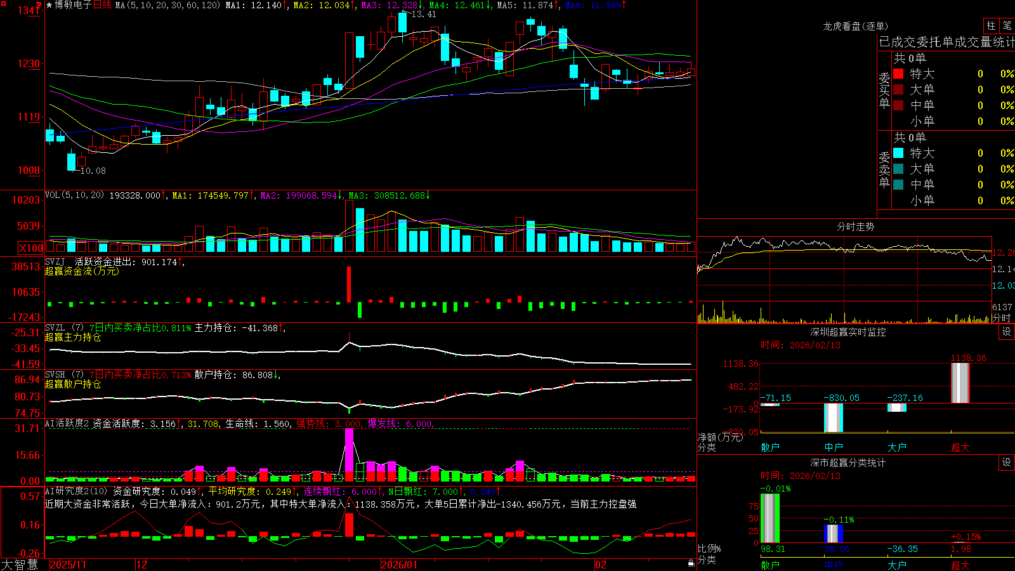Click the cyan 特大 sell order swatch

coord(898,153)
